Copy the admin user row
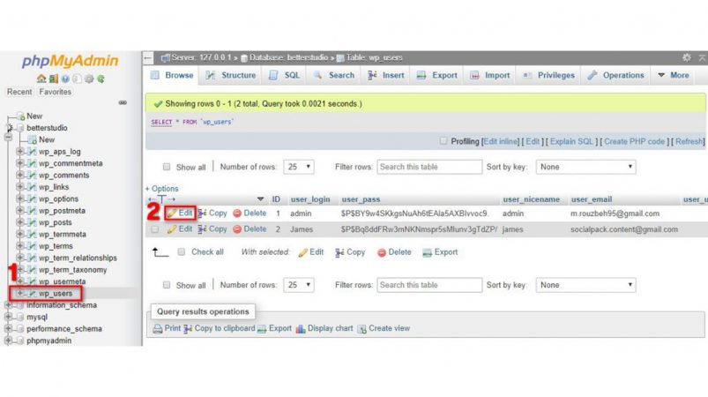This screenshot has height=397, width=708. (212, 213)
